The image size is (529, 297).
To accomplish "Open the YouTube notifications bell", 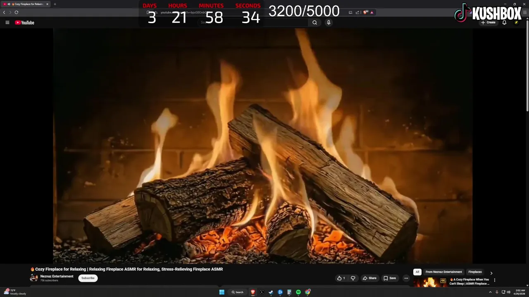I will 504,23.
